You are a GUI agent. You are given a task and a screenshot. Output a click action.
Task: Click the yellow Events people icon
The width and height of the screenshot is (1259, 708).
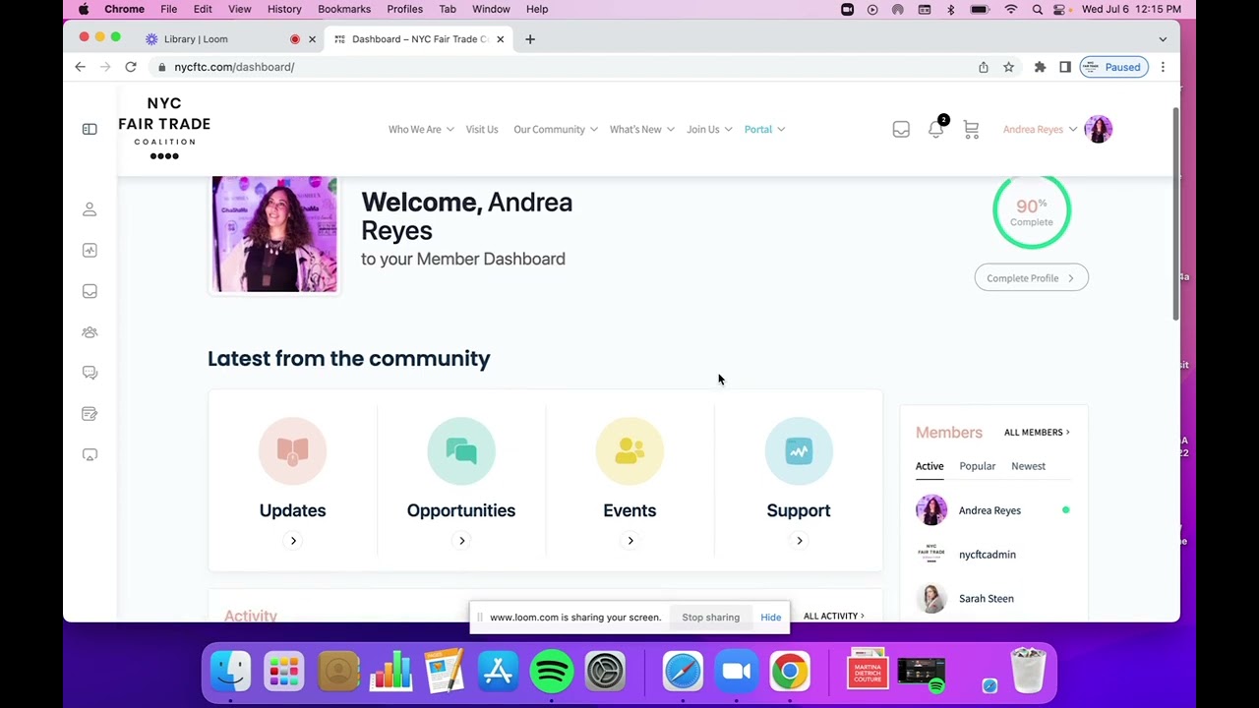point(629,451)
